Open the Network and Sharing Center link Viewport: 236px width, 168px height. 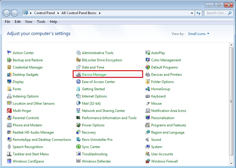point(103,111)
